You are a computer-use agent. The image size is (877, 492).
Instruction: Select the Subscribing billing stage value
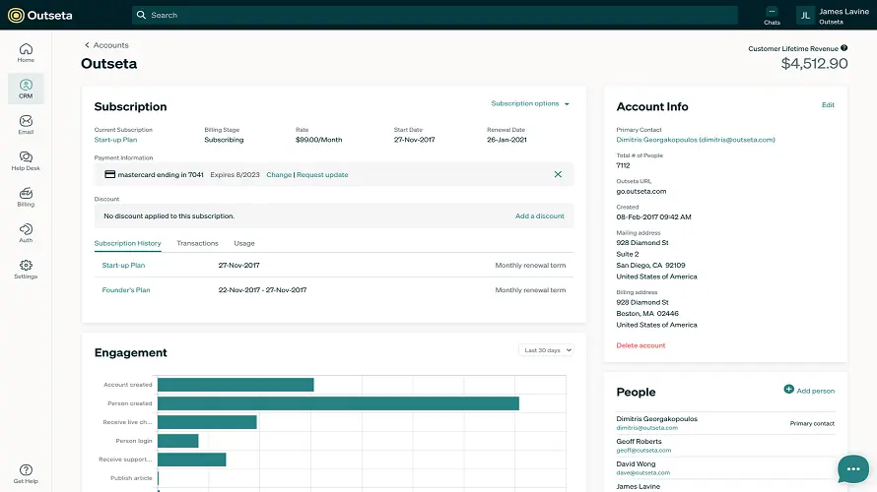click(224, 140)
